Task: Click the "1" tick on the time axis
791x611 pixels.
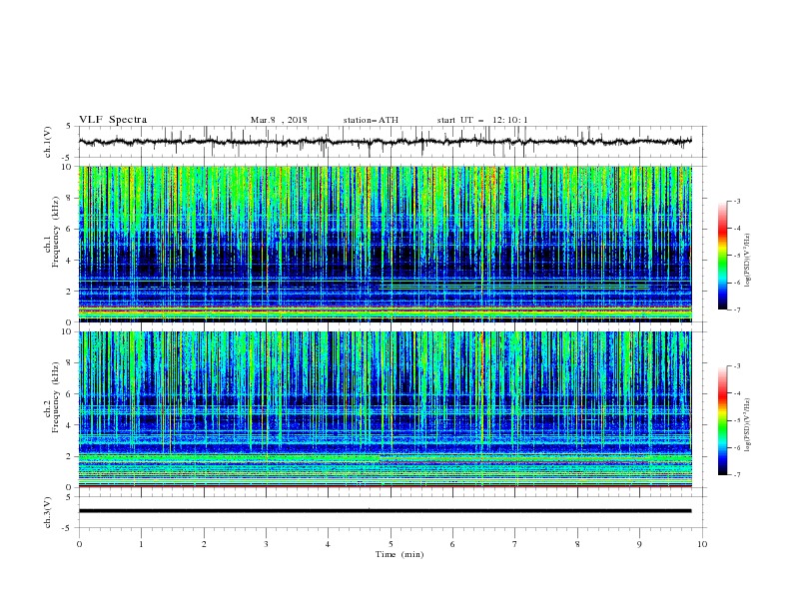Action: tap(141, 544)
